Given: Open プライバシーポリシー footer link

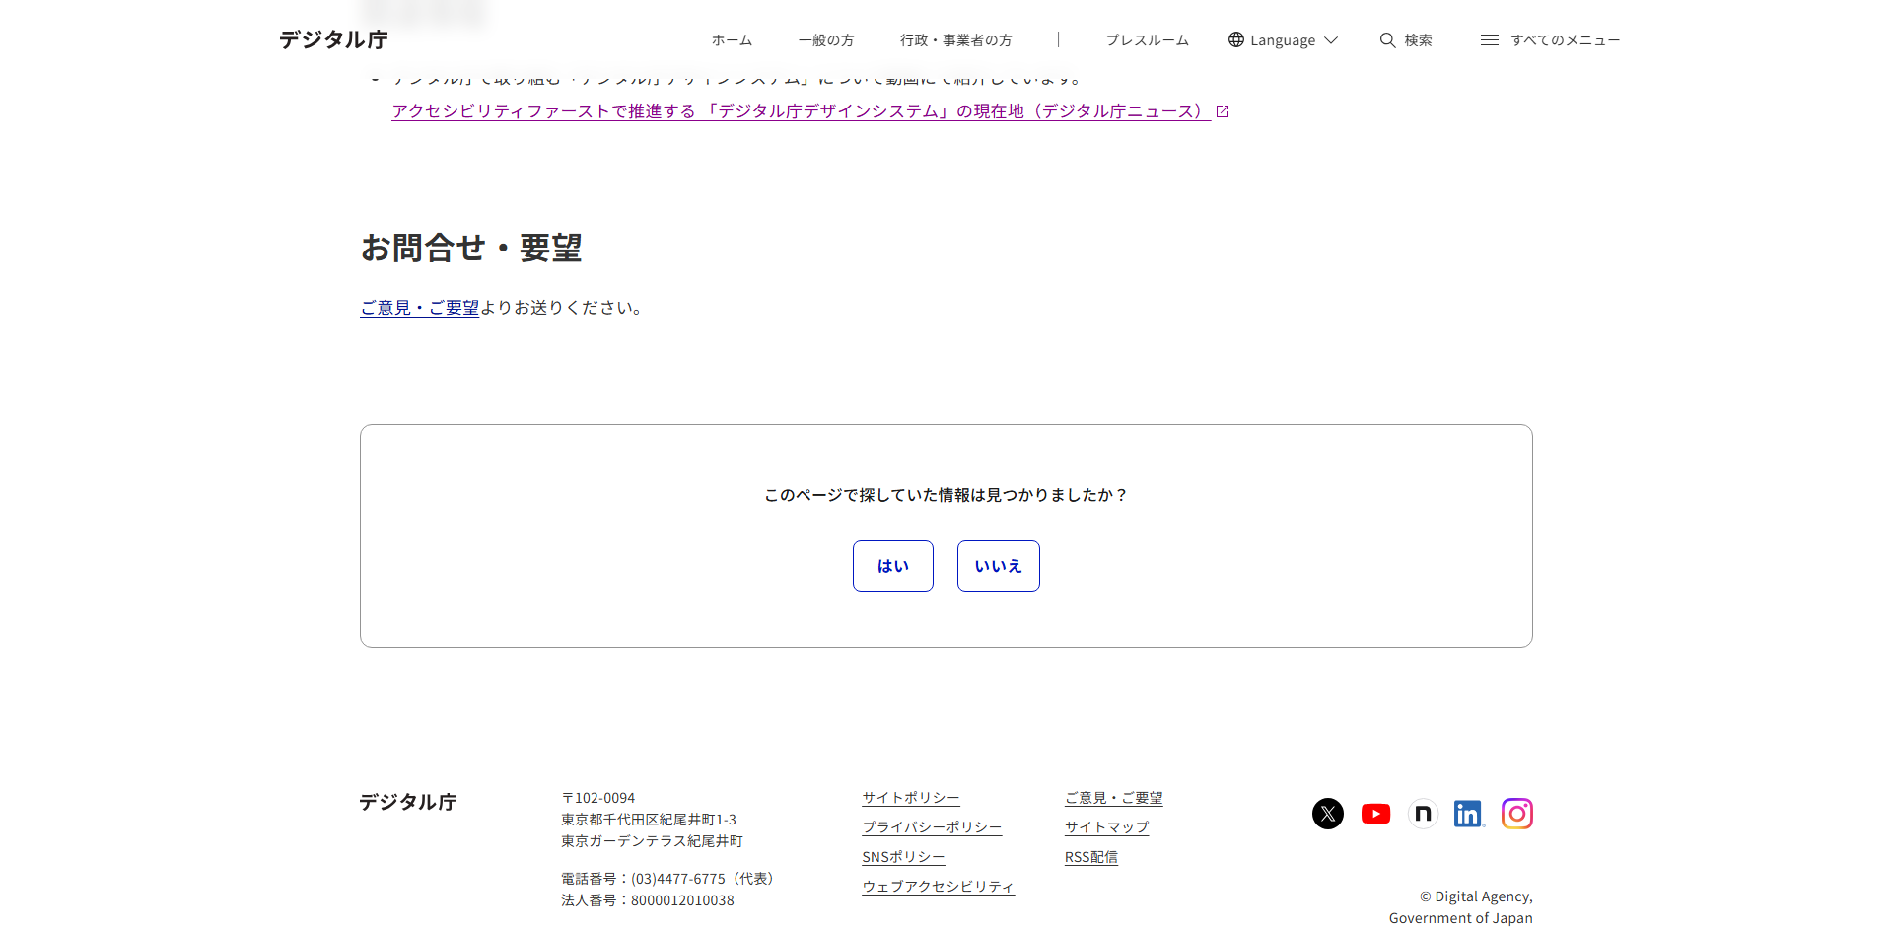Looking at the screenshot, I should point(932,827).
